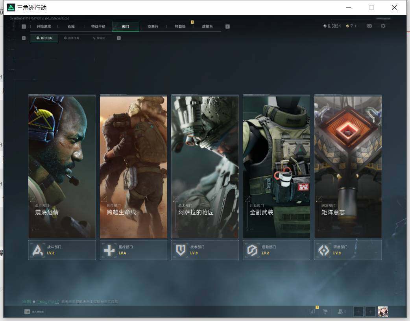Viewport: 410px width, 321px height.
Task: Click the key hint icon left of 部门任务
Action: coord(24,38)
